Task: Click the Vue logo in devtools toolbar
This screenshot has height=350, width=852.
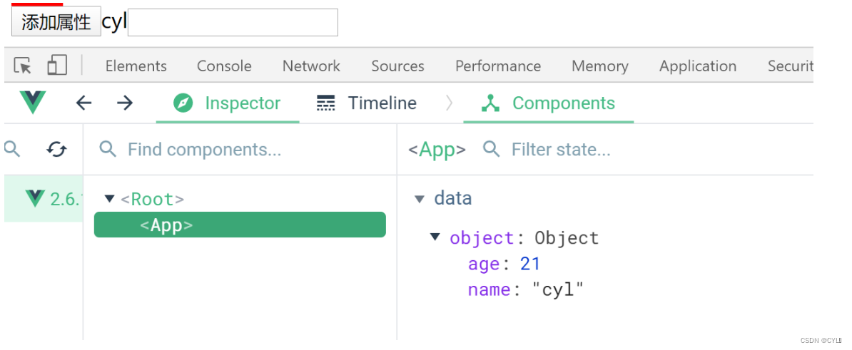Action: pos(33,103)
